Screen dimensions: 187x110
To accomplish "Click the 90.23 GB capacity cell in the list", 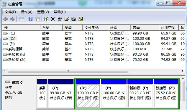I will click(140, 54).
